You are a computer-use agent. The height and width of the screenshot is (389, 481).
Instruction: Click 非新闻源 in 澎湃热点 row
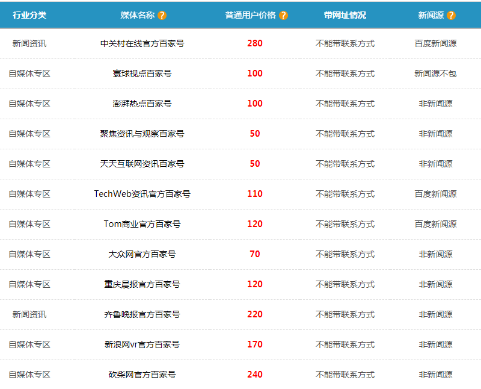pos(435,104)
